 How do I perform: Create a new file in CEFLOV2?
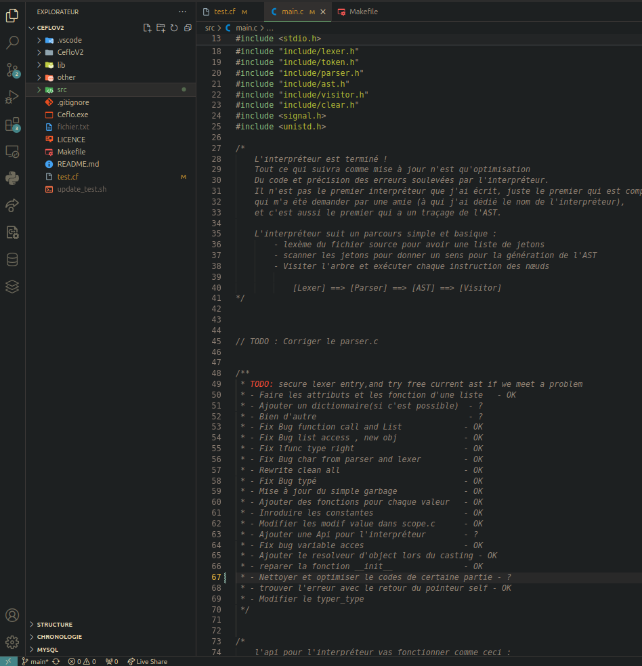(147, 28)
